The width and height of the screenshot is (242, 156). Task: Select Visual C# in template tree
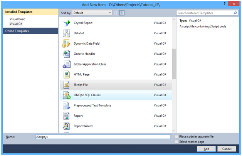[16, 24]
